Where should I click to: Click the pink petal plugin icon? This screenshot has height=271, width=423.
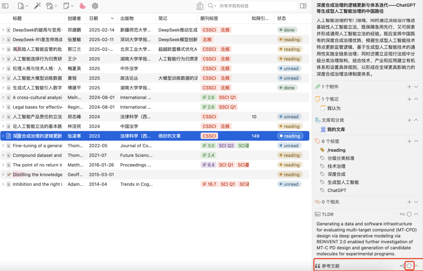83,5
